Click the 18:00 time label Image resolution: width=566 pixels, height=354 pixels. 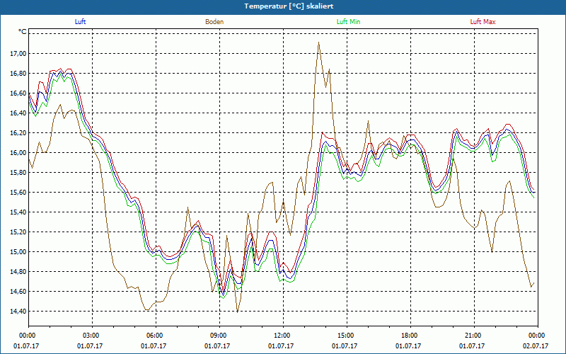[410, 336]
